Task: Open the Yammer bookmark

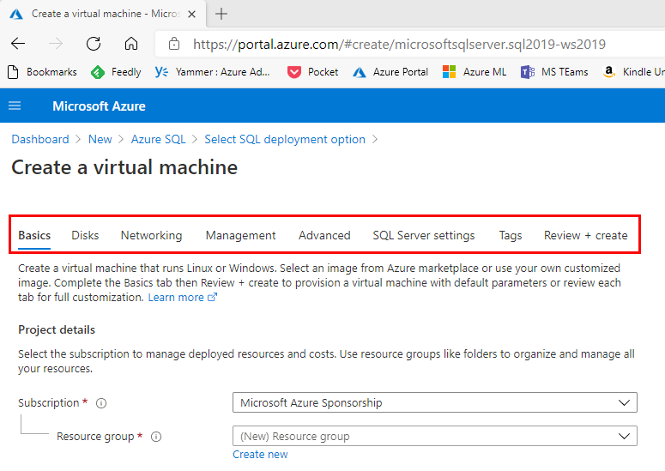Action: tap(212, 72)
